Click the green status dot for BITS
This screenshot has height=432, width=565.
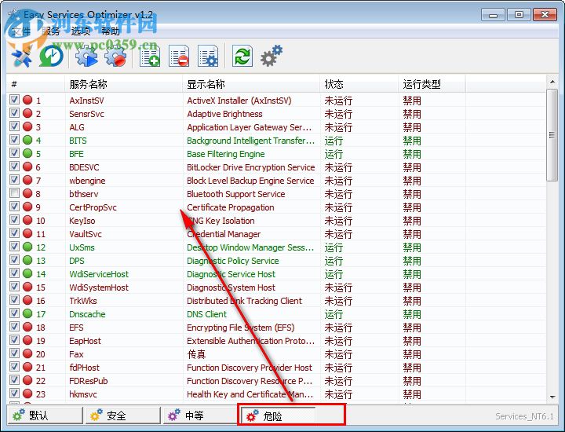coord(27,140)
